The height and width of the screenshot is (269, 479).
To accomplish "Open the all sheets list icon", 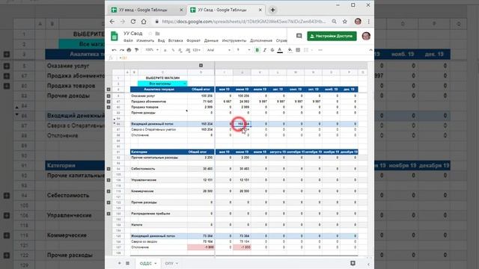I will click(x=128, y=263).
